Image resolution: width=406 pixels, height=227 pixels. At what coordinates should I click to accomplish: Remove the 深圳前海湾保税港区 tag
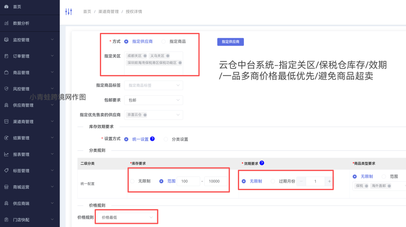tap(180, 63)
